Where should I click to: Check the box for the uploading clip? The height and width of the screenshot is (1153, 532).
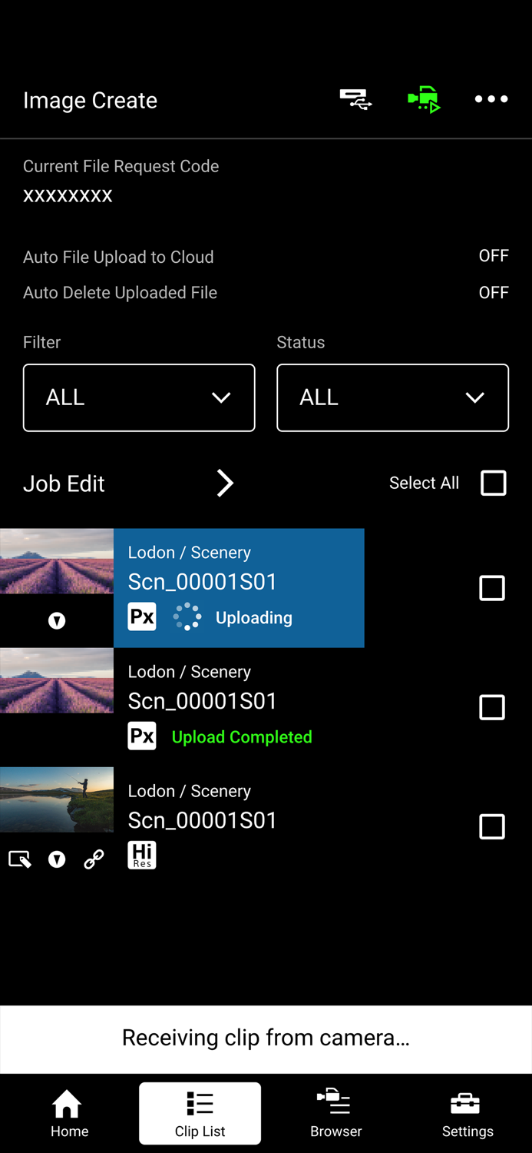pos(492,588)
